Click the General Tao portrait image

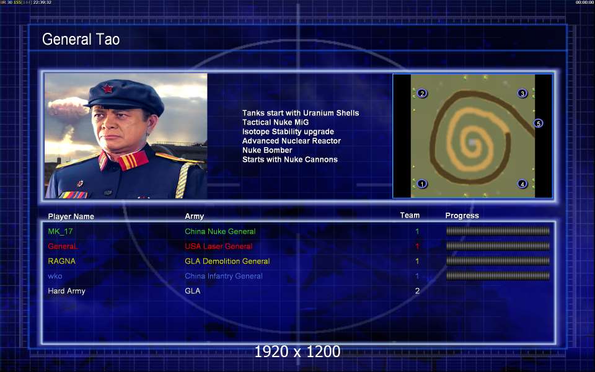coord(126,136)
